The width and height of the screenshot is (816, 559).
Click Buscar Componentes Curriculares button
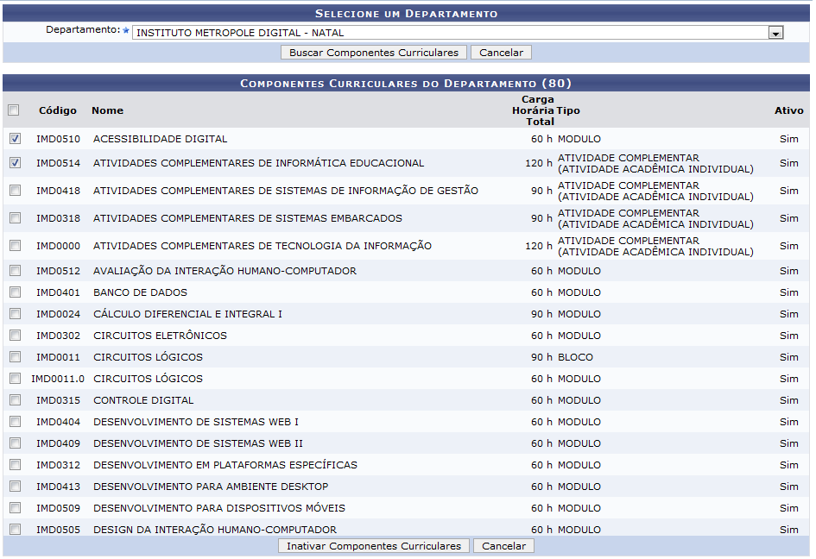click(373, 52)
